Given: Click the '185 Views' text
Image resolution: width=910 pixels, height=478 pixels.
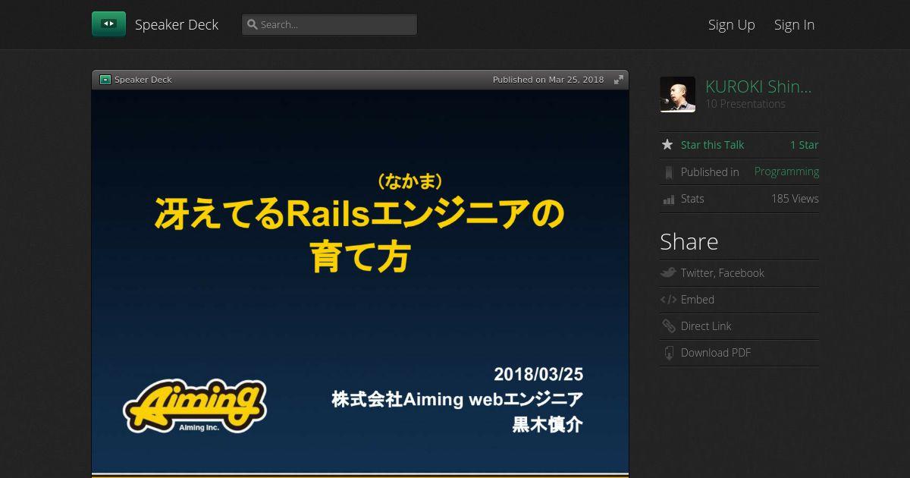Looking at the screenshot, I should [795, 199].
